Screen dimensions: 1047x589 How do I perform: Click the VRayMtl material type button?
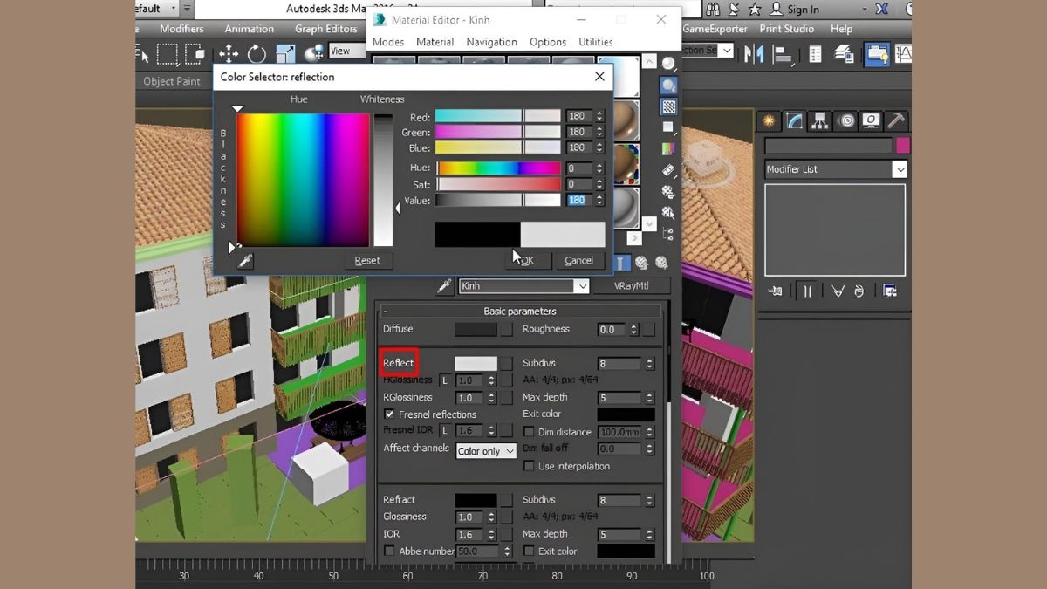[x=631, y=285]
